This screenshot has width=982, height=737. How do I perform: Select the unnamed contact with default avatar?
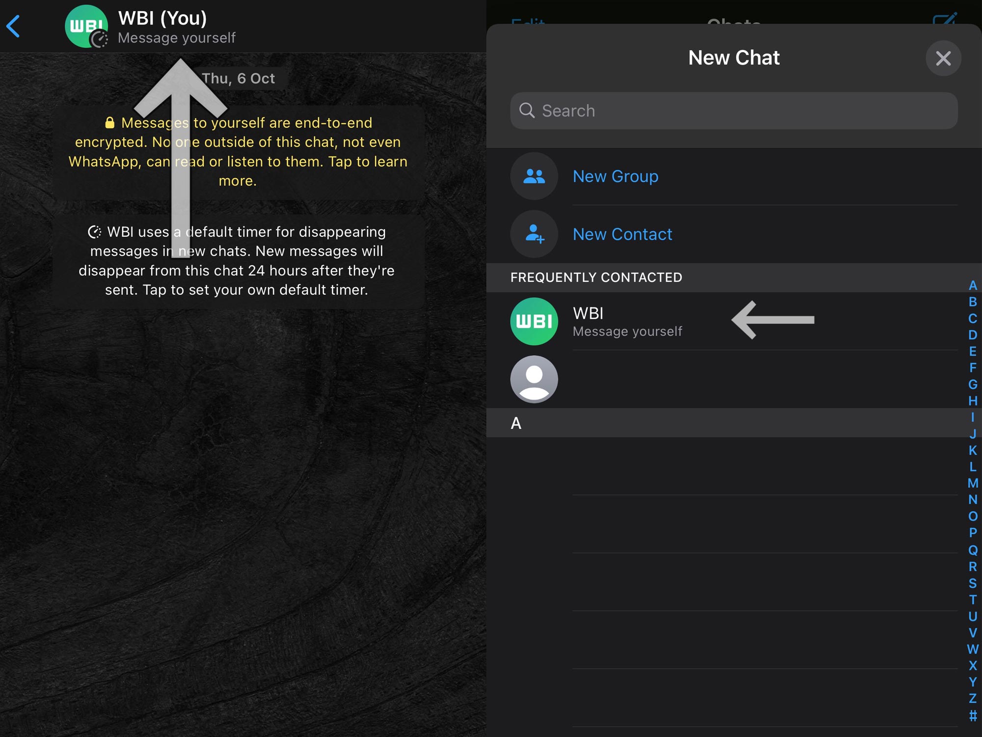(534, 379)
